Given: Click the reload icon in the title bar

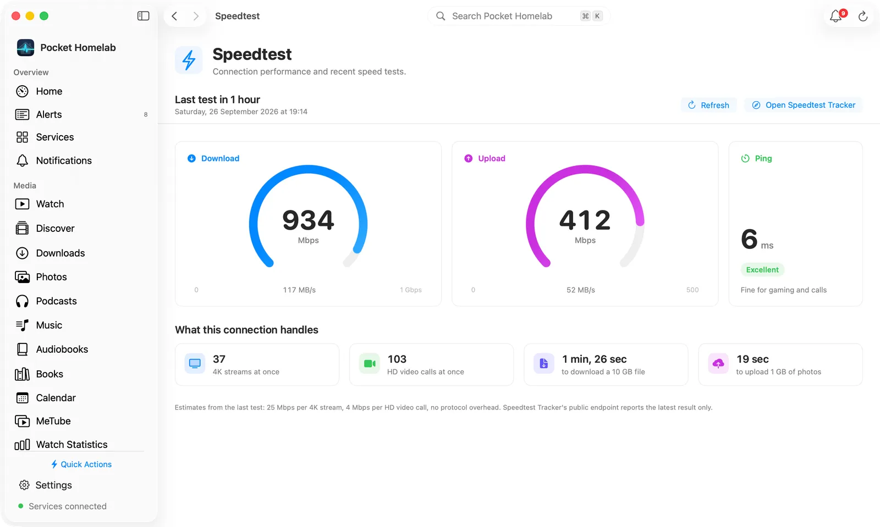Looking at the screenshot, I should (x=863, y=16).
